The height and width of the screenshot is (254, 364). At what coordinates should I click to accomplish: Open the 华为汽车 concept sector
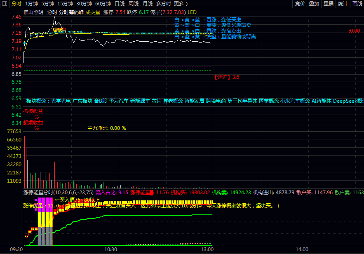coord(118,101)
